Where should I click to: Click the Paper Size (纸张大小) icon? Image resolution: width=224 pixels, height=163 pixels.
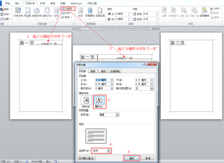(47, 13)
